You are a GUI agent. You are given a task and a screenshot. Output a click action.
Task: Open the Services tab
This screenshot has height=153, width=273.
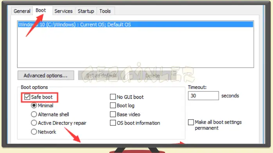coord(63,11)
